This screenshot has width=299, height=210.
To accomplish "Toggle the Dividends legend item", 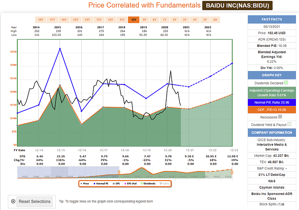I will pyautogui.click(x=148, y=184).
